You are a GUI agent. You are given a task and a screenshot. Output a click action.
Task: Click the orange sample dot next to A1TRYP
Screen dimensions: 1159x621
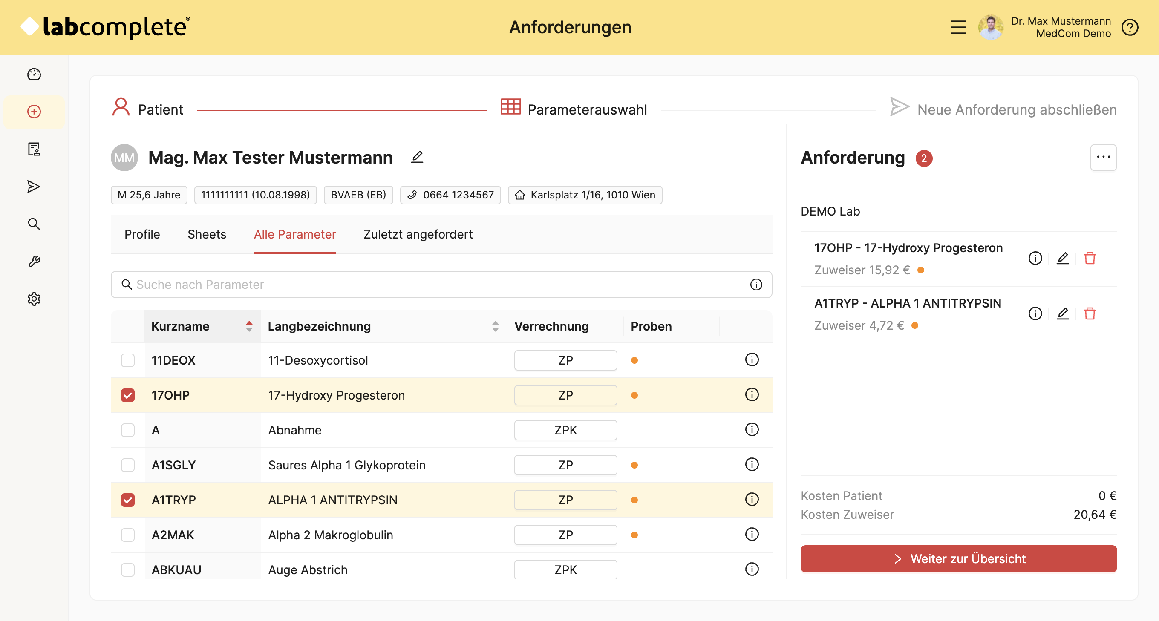pos(635,500)
